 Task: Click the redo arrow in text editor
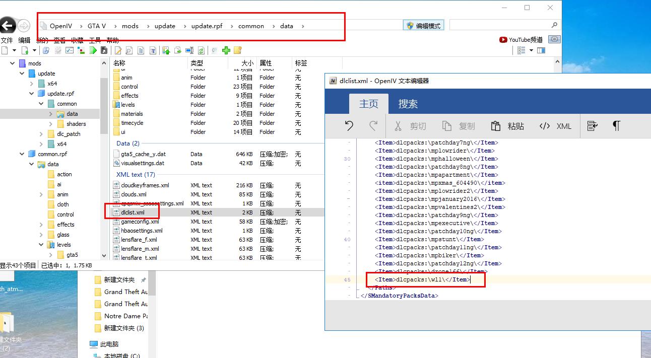click(x=373, y=126)
